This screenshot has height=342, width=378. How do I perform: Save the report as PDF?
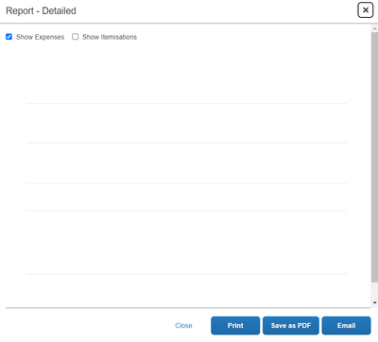291,326
